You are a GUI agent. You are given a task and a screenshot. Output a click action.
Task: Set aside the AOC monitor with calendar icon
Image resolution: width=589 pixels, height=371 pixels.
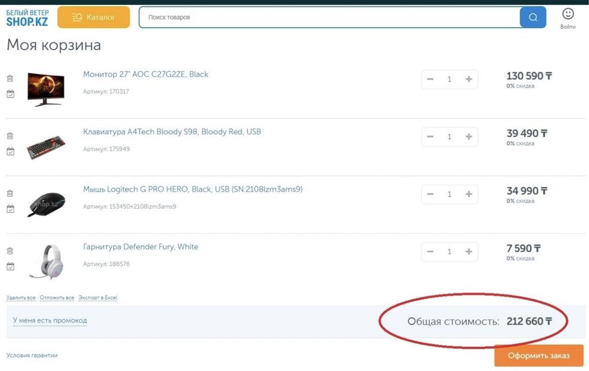(11, 94)
